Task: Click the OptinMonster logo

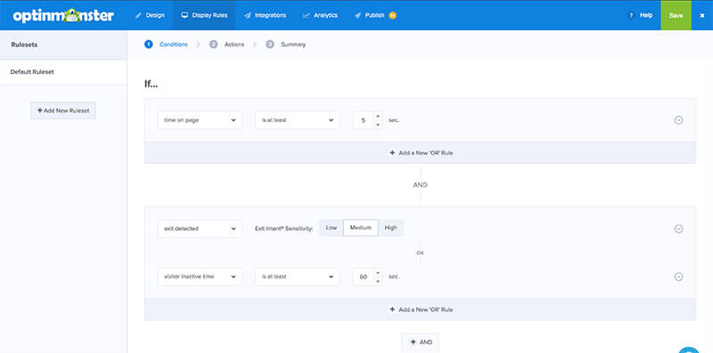Action: (63, 15)
